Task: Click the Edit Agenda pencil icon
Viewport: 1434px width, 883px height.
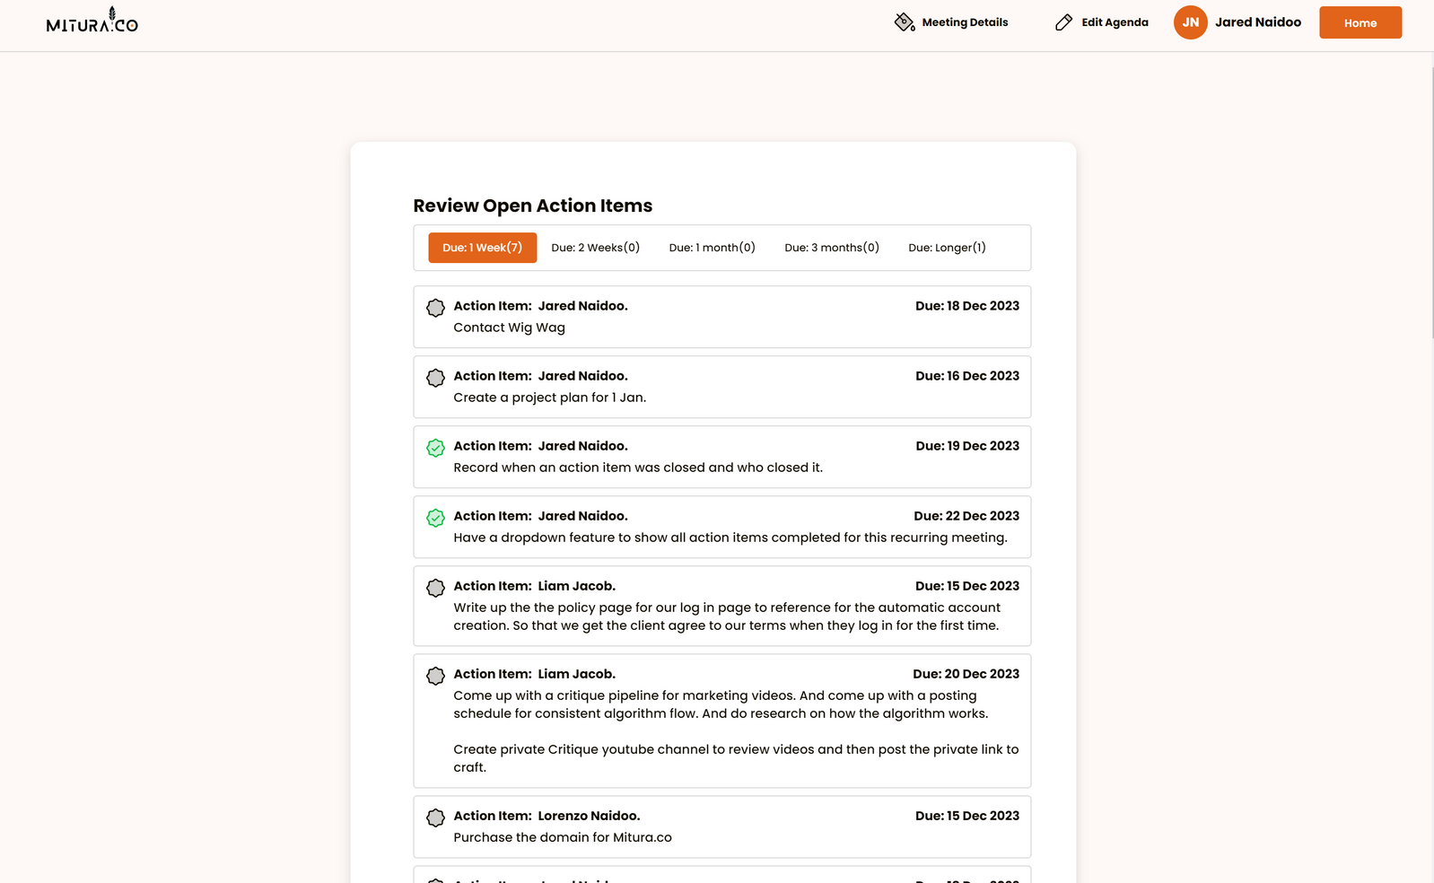Action: coord(1063,22)
